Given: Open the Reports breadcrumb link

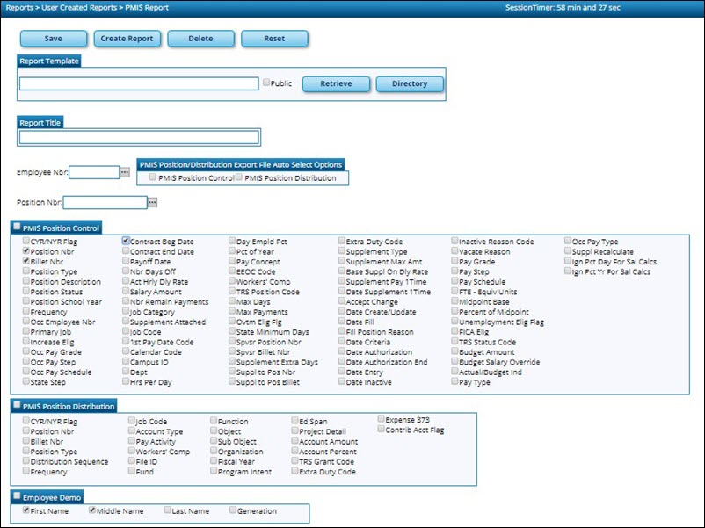Looking at the screenshot, I should [x=19, y=7].
